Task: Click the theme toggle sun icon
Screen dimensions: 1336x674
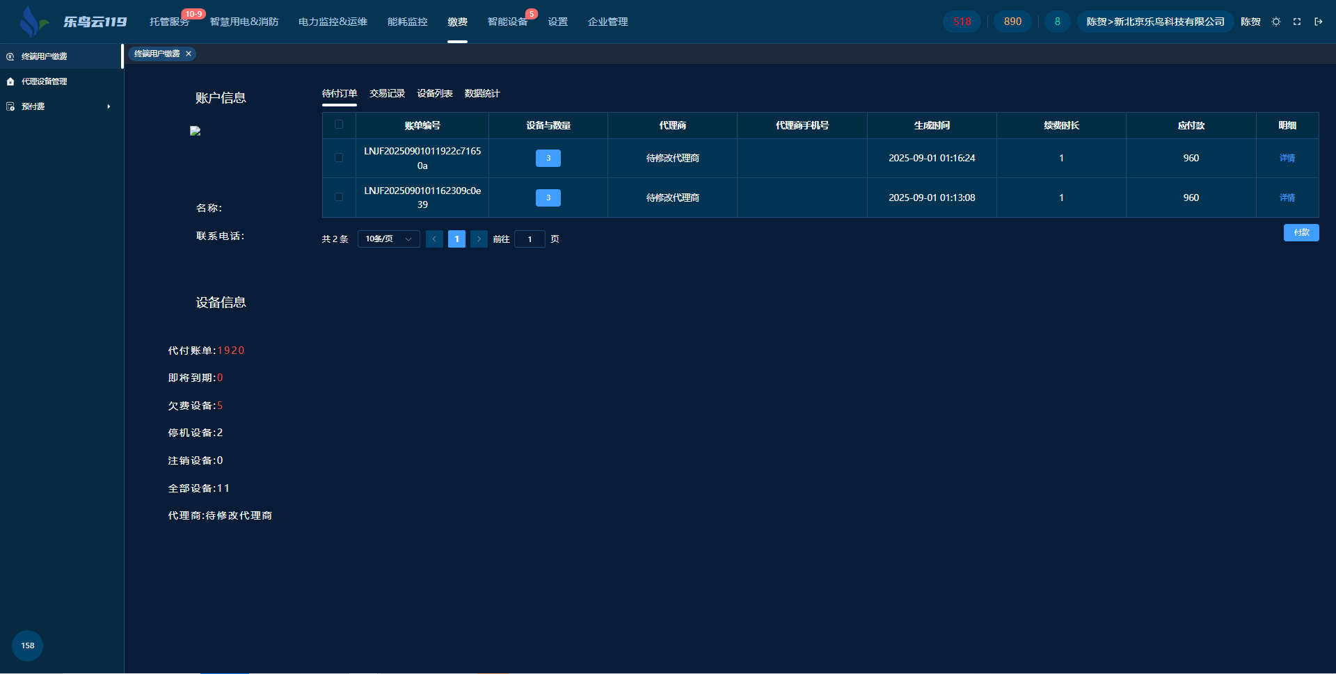Action: [x=1276, y=22]
